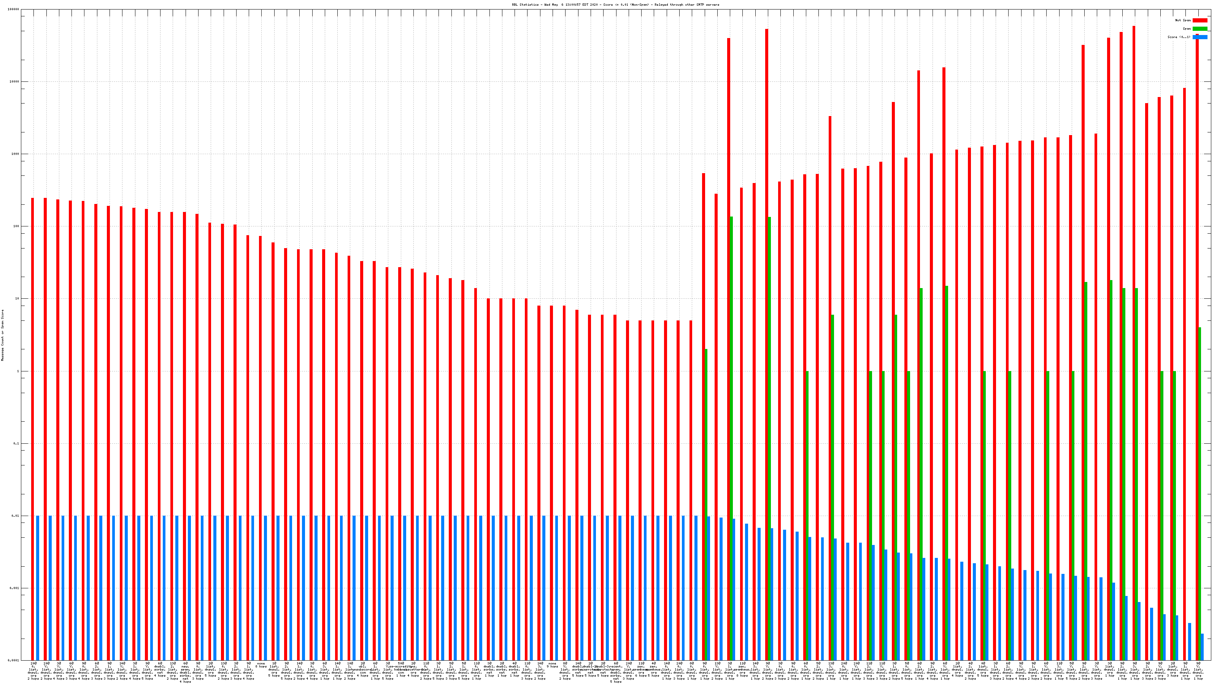The width and height of the screenshot is (1217, 685).
Task: Click the 'none 9 hops' x-axis label
Action: [552, 665]
